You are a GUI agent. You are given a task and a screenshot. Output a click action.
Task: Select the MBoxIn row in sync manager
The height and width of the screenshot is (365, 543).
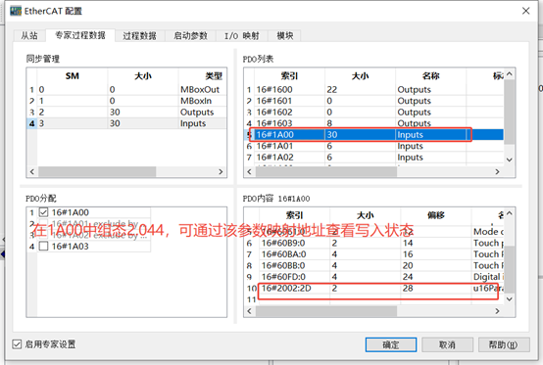pos(126,101)
